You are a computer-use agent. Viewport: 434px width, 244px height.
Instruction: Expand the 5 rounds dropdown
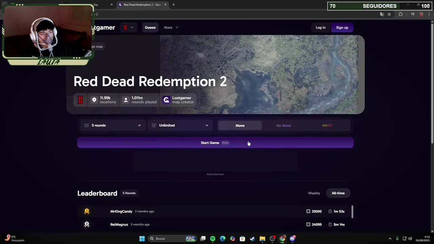coord(113,125)
